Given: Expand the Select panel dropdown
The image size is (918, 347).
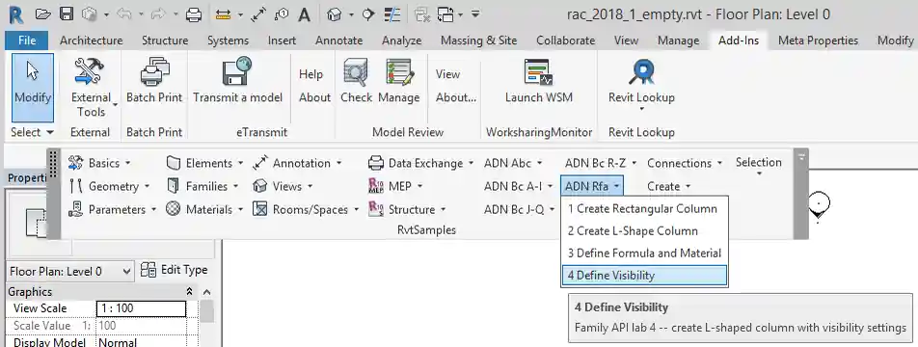Looking at the screenshot, I should (32, 132).
